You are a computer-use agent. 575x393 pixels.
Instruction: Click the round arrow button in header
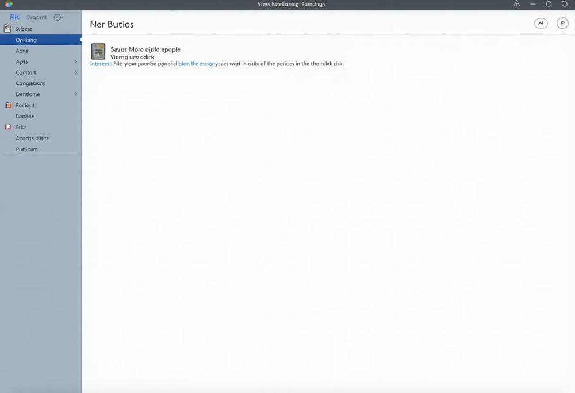click(x=540, y=23)
